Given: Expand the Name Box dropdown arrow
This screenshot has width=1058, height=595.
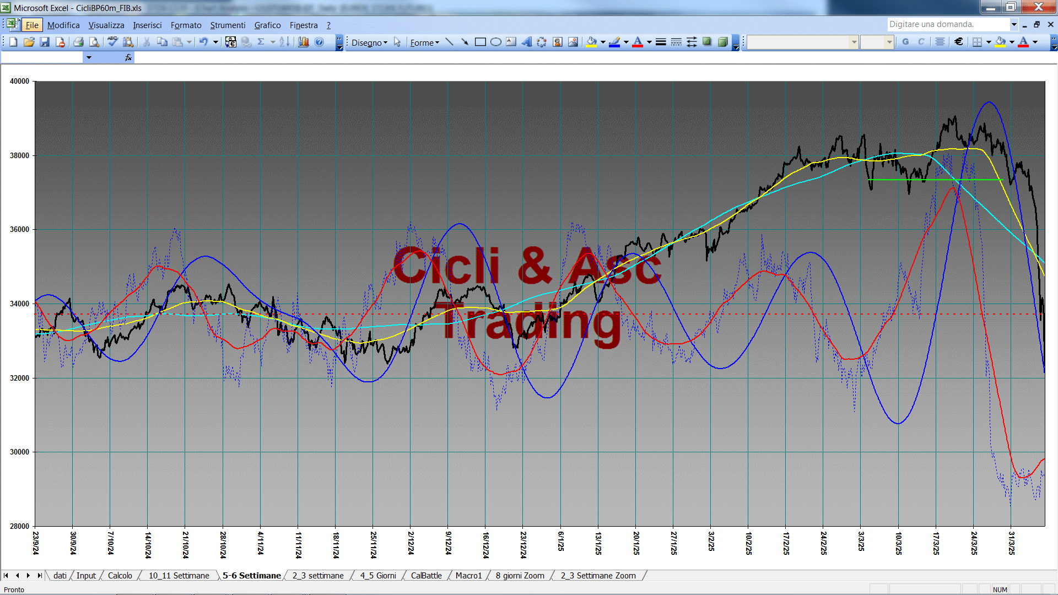Looking at the screenshot, I should tap(89, 57).
